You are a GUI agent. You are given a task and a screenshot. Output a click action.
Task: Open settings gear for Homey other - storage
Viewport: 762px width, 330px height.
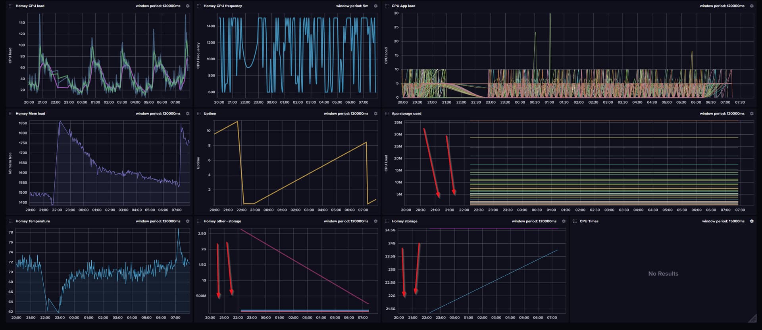375,221
